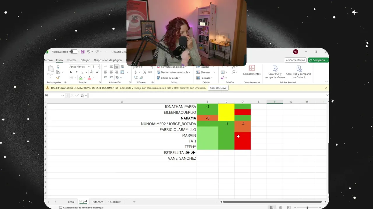Click the Percent style icon
This screenshot has height=209, width=373.
click(144, 72)
